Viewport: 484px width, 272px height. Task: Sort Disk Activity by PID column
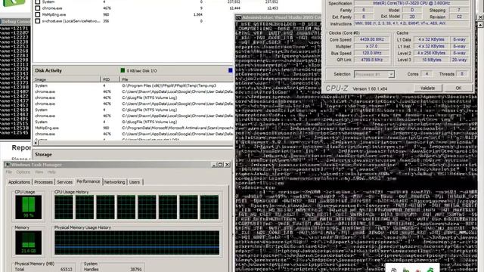[x=110, y=79]
